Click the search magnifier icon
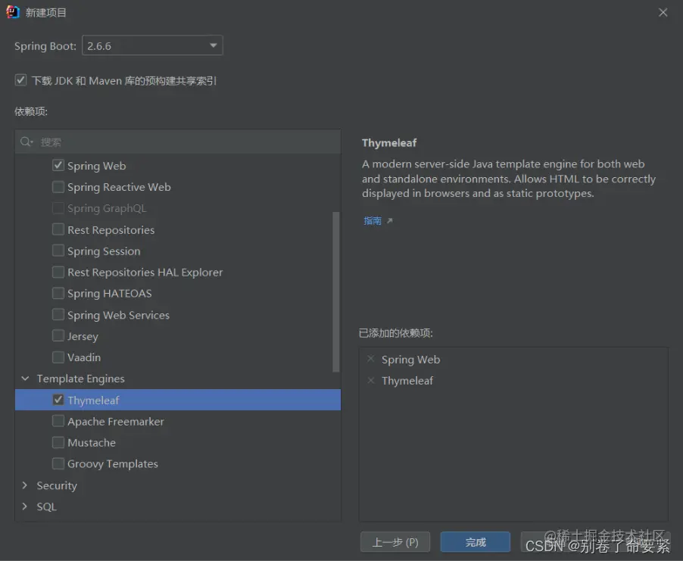 [27, 142]
